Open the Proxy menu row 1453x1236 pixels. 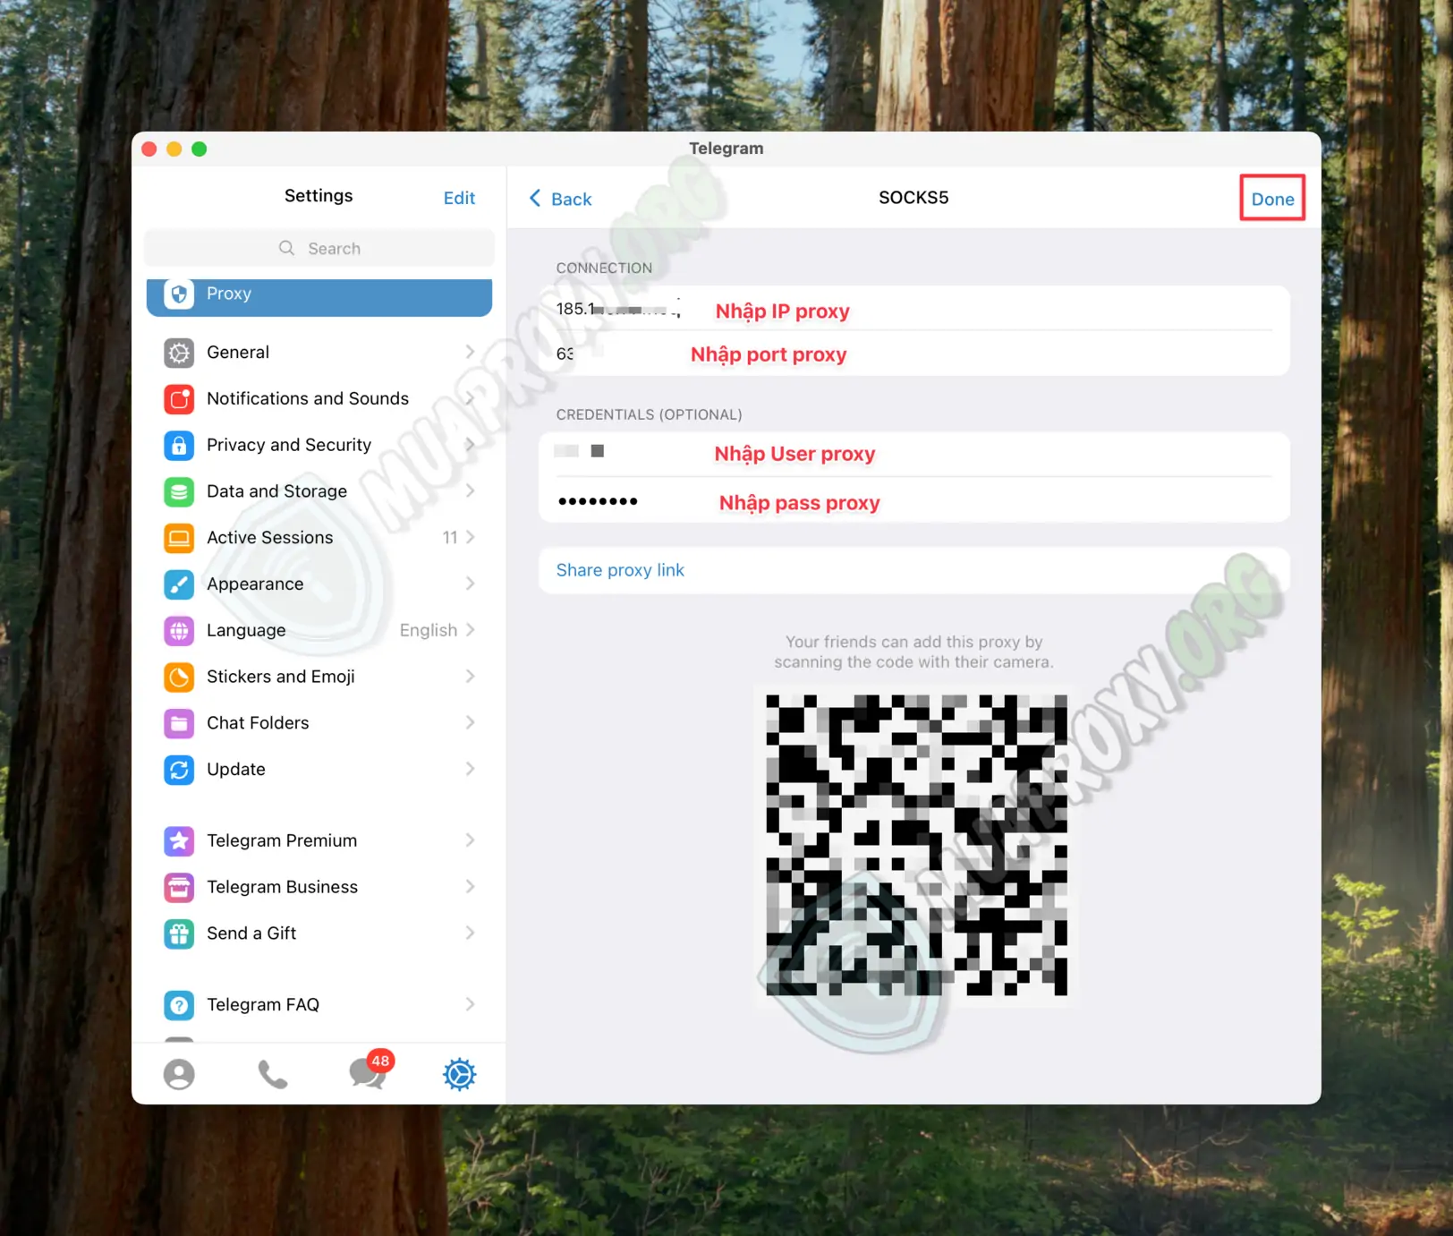click(x=319, y=297)
